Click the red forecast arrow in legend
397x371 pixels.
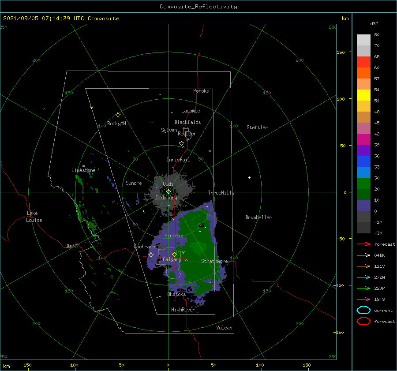(x=363, y=244)
